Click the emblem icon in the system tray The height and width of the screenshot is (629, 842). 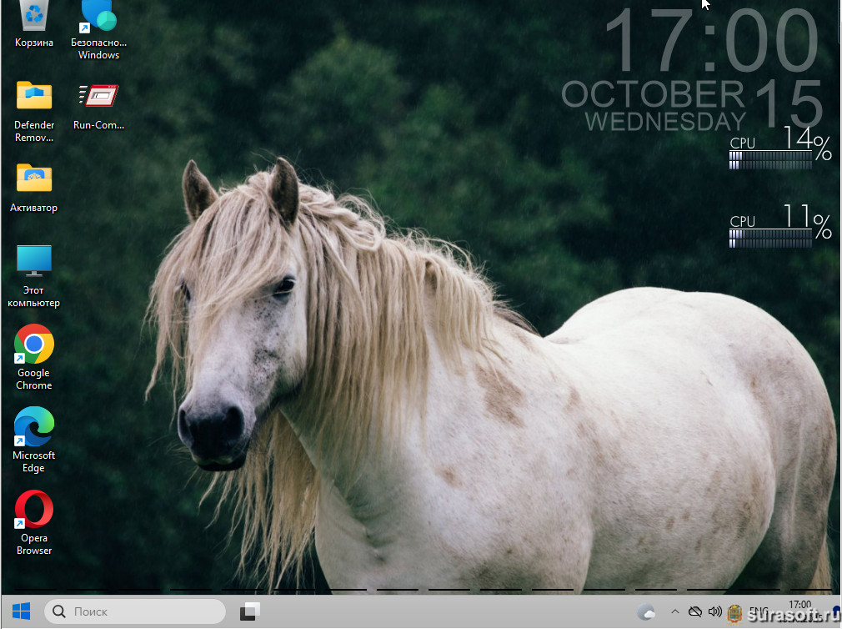pos(735,613)
